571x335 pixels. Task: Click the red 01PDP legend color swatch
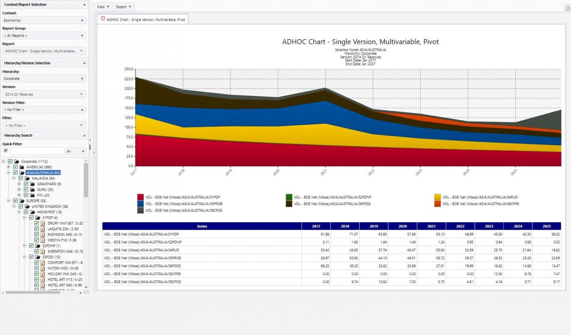tap(140, 197)
